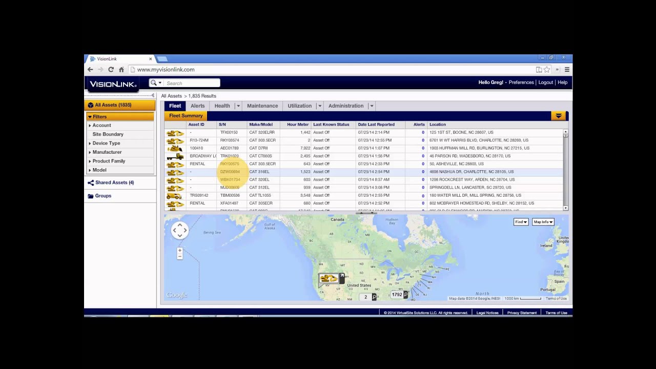656x369 pixels.
Task: Click the map pan control
Action: coord(180,231)
